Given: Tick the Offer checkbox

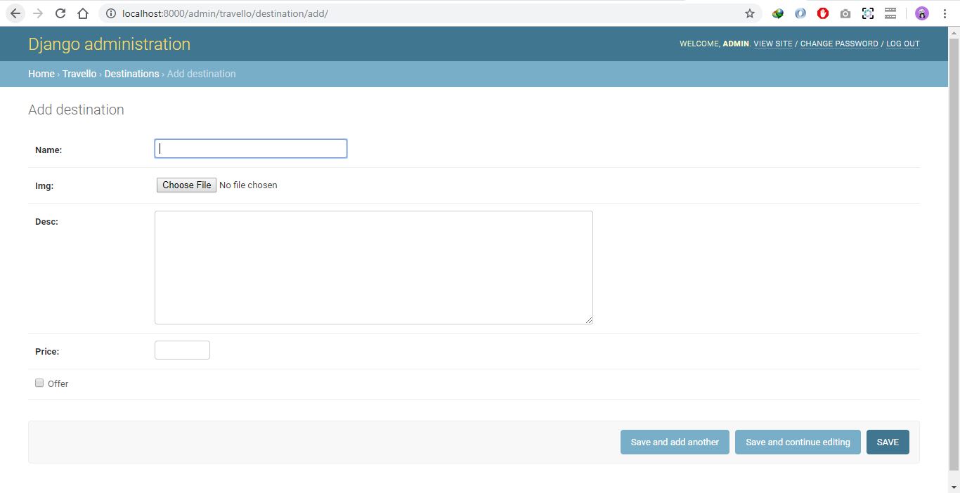Looking at the screenshot, I should (x=39, y=383).
